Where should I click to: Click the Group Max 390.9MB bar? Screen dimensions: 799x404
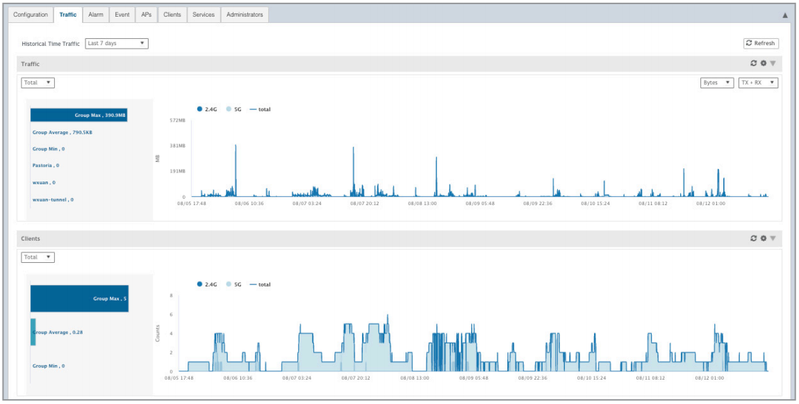coord(79,115)
